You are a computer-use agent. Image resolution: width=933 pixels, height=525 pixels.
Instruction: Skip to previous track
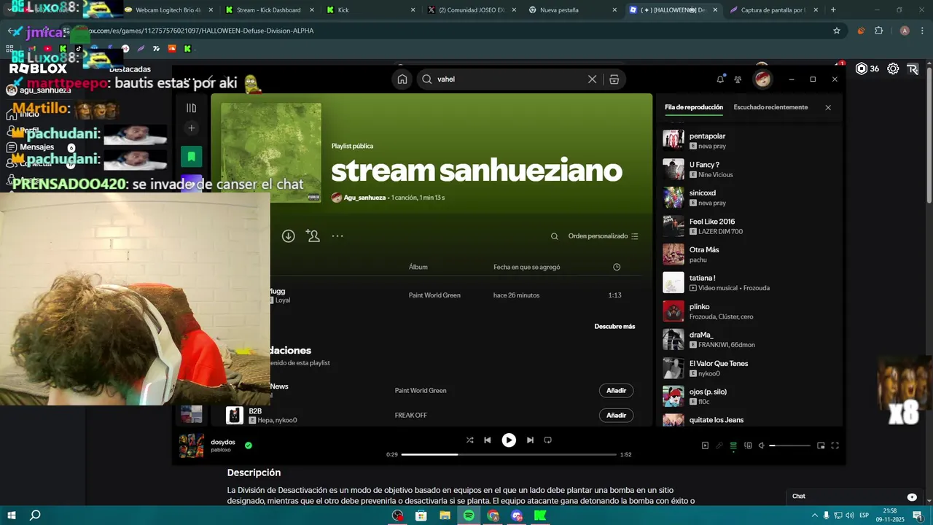point(488,440)
